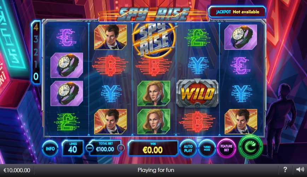This screenshot has height=177, width=307.
Task: Click the top-right wristwatch symbol
Action: tap(241, 37)
